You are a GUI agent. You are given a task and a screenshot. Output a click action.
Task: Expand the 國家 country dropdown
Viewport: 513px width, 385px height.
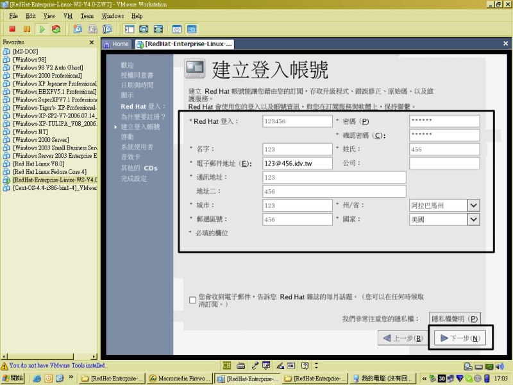473,219
